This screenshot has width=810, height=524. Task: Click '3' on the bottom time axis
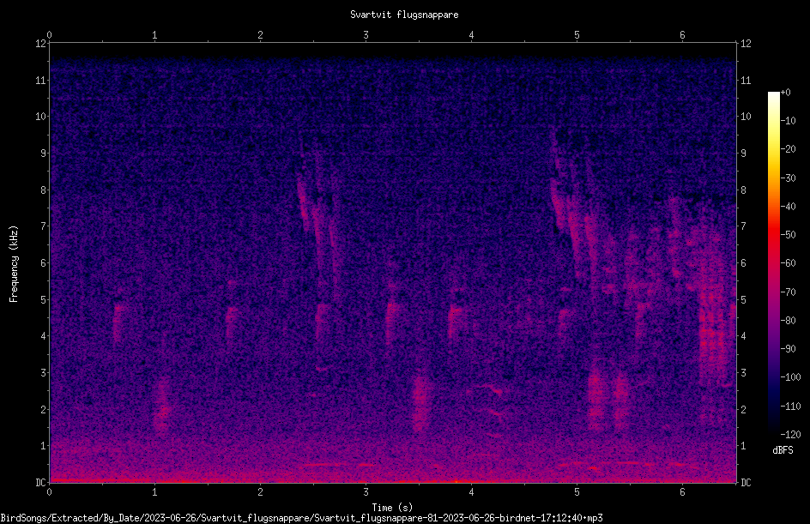tap(366, 492)
